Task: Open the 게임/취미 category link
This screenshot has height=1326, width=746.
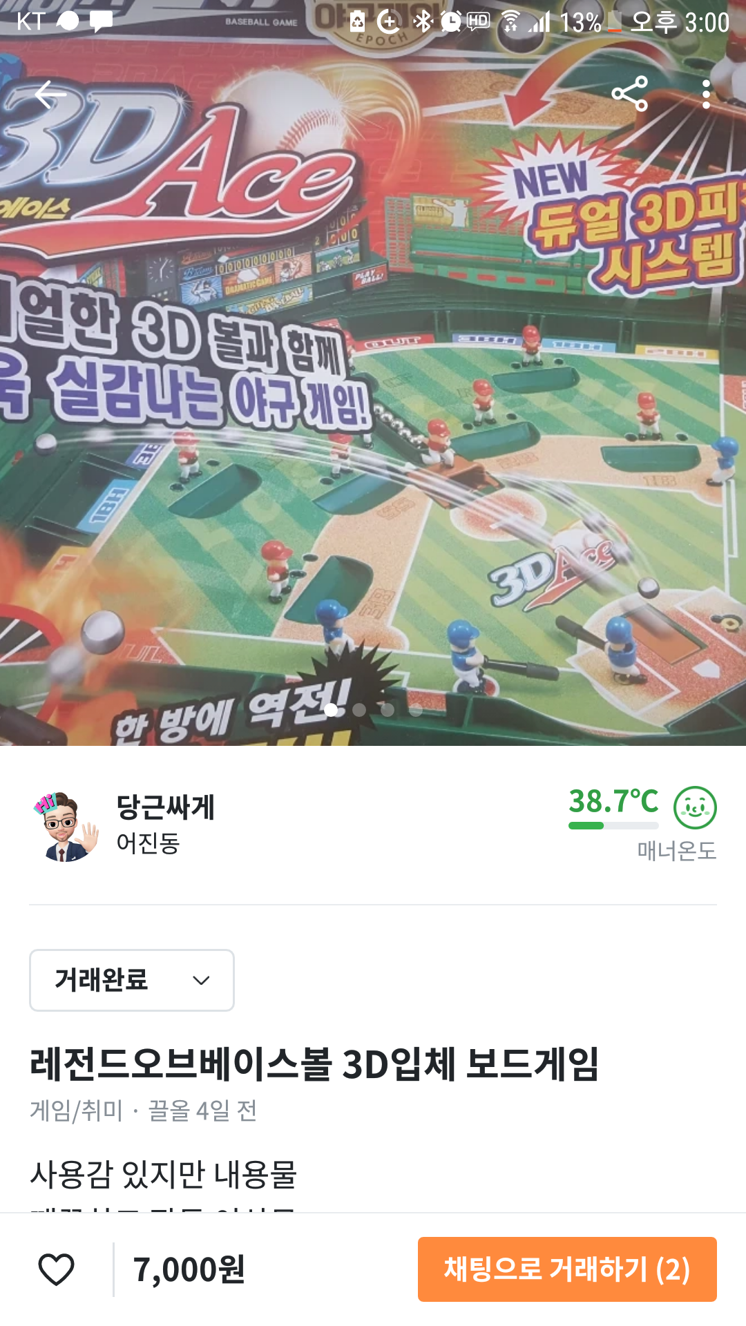Action: pos(76,1111)
